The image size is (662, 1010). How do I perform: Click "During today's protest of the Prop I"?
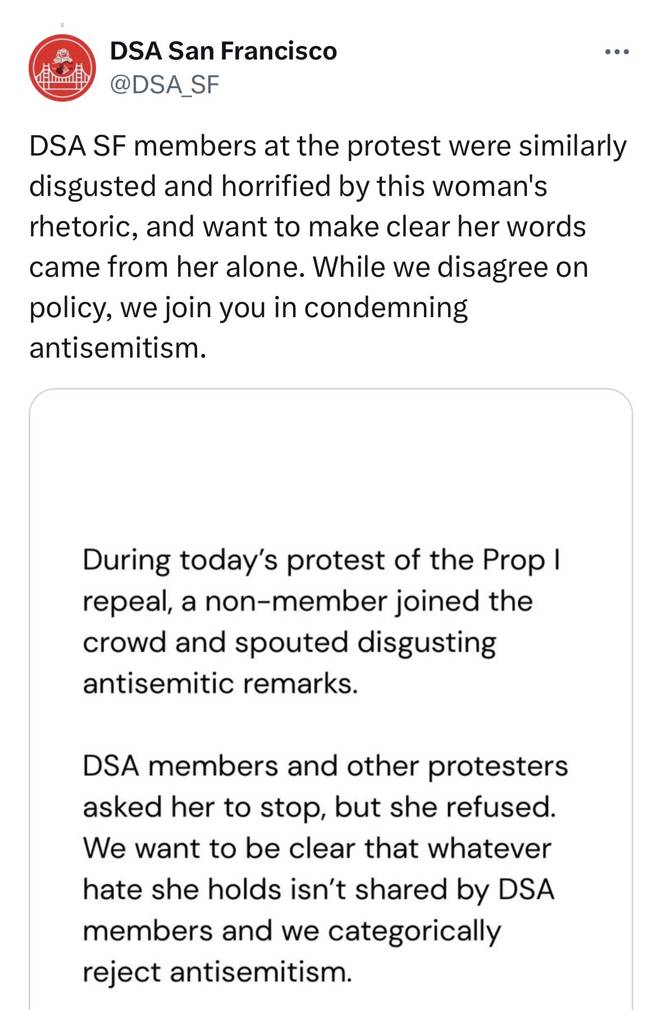tap(322, 560)
